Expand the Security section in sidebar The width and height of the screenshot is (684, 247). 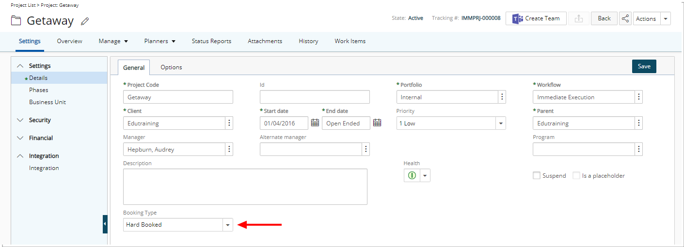20,120
